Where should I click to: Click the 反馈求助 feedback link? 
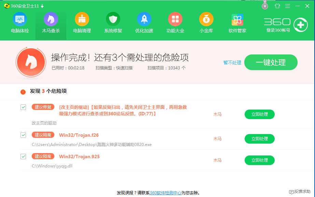(300, 192)
